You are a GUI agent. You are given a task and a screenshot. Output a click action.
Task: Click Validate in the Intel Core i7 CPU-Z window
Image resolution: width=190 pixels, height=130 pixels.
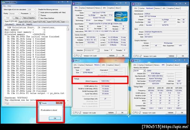[111, 55]
